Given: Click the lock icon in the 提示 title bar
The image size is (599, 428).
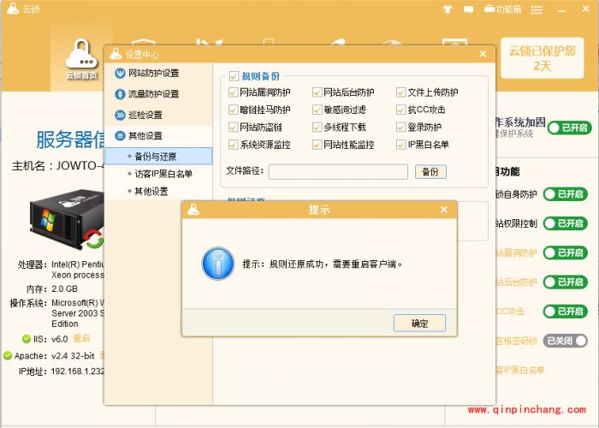Looking at the screenshot, I should [x=193, y=210].
